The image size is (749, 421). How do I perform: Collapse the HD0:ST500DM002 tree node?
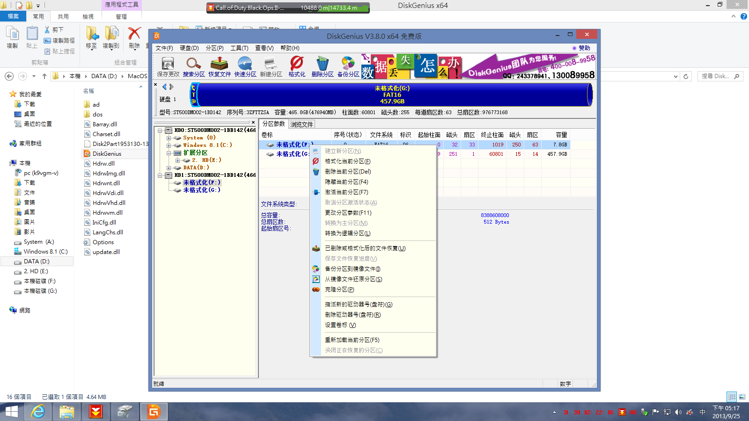click(160, 131)
